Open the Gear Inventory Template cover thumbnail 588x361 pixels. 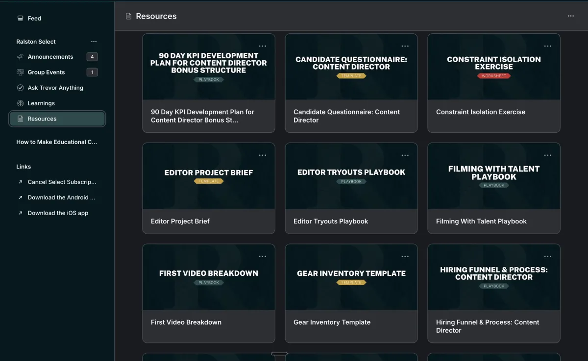[351, 277]
